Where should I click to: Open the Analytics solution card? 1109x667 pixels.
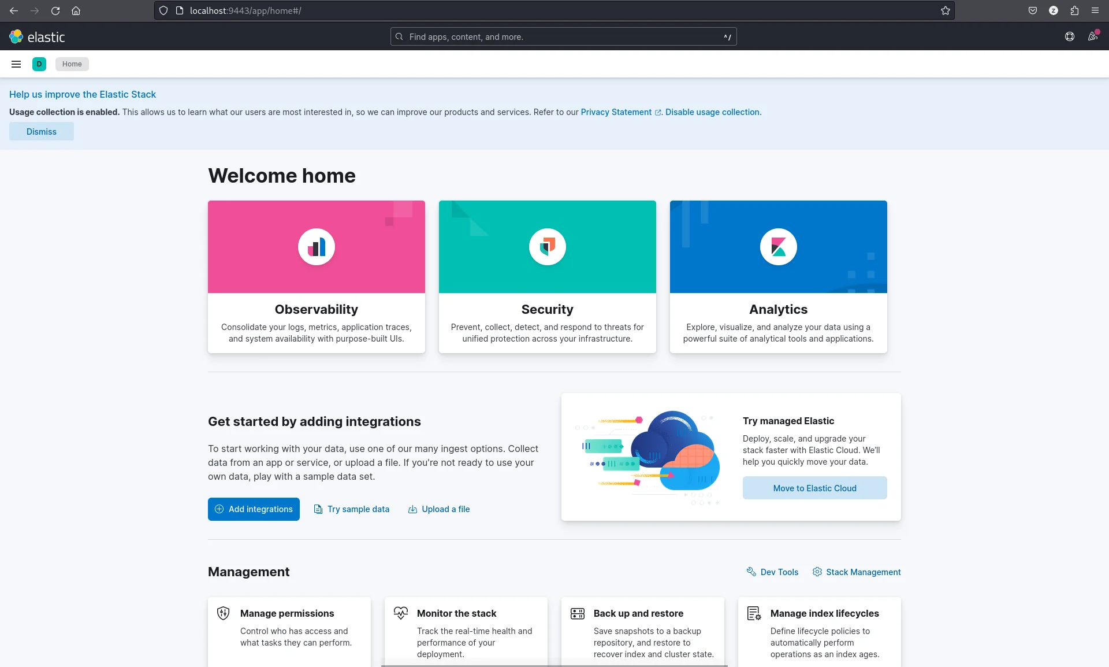click(779, 277)
